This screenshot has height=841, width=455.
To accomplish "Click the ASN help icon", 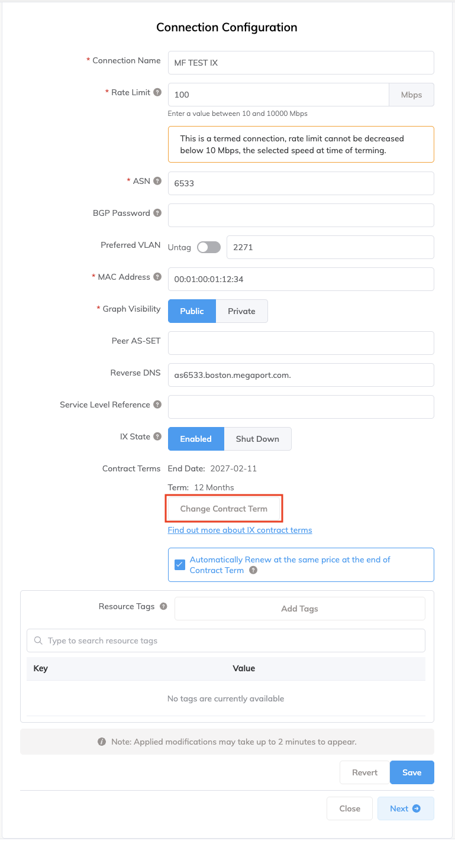I will (x=157, y=181).
